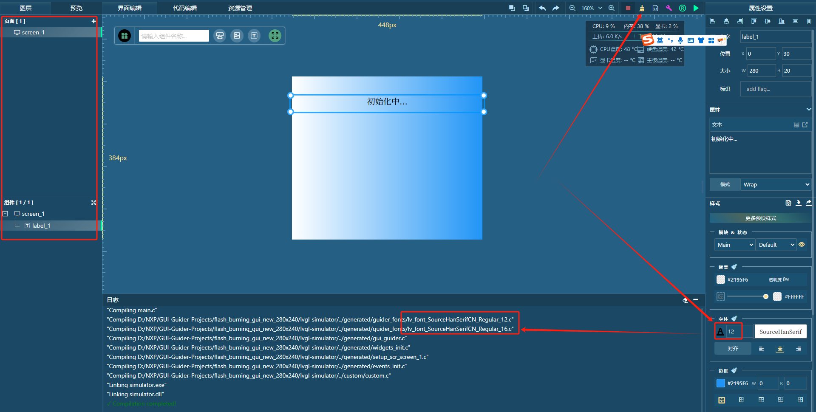The image size is (816, 412).
Task: Open the 160% zoom level dropdown
Action: coord(592,8)
